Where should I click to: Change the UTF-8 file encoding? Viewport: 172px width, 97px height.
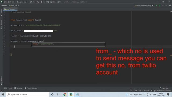tap(140, 91)
